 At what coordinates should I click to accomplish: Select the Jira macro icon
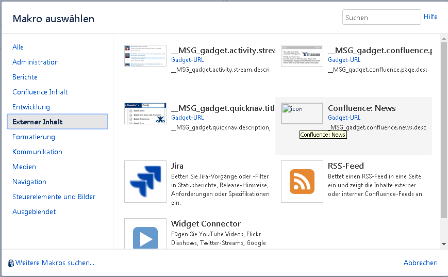coord(145,182)
